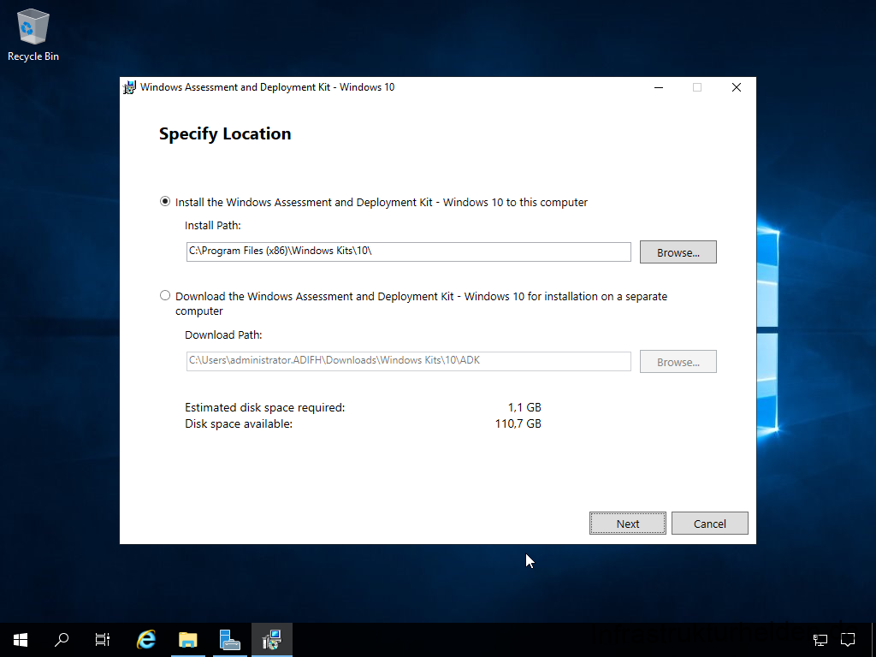Screen dimensions: 876x657
Task: Click the network status tray icon
Action: click(x=820, y=640)
